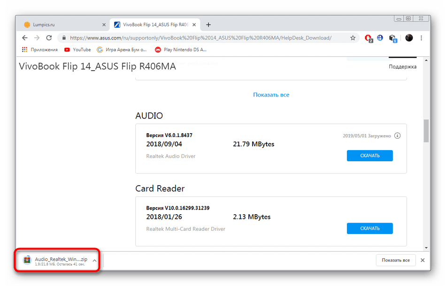Click the 2018/01/26 date text
The height and width of the screenshot is (286, 446).
[x=164, y=217]
